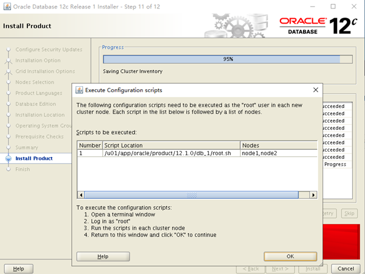Select Product Languages step
The width and height of the screenshot is (365, 274).
(x=39, y=93)
